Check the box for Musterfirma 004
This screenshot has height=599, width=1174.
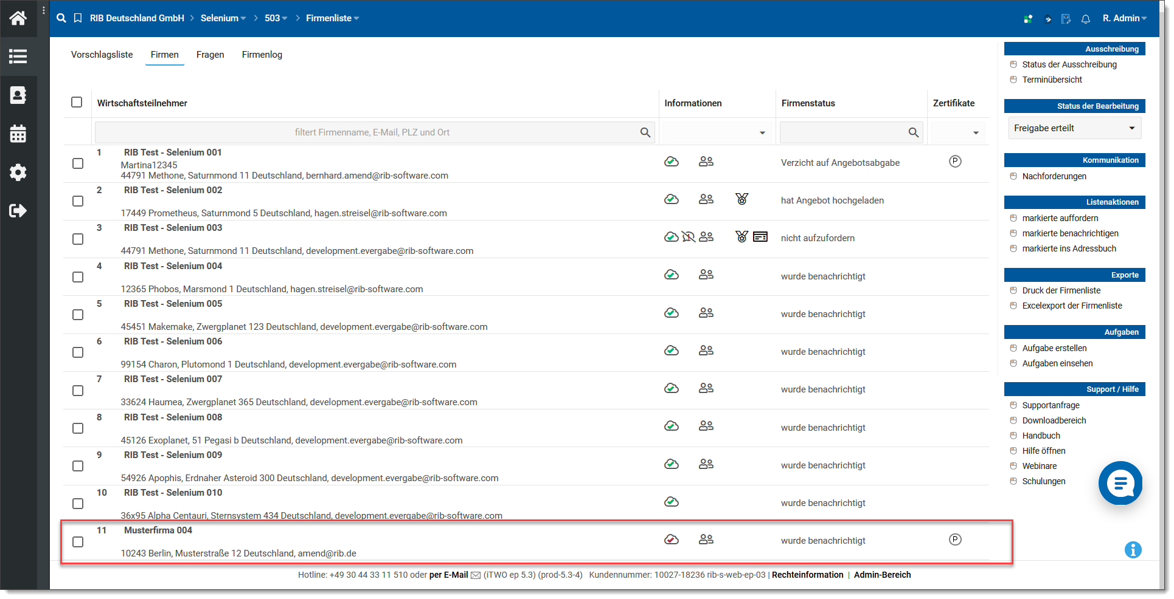(x=78, y=542)
